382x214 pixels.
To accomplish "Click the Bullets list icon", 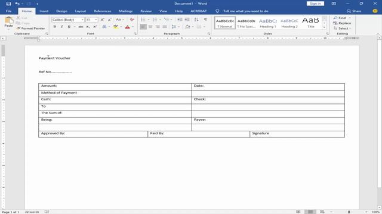I will 143,20.
